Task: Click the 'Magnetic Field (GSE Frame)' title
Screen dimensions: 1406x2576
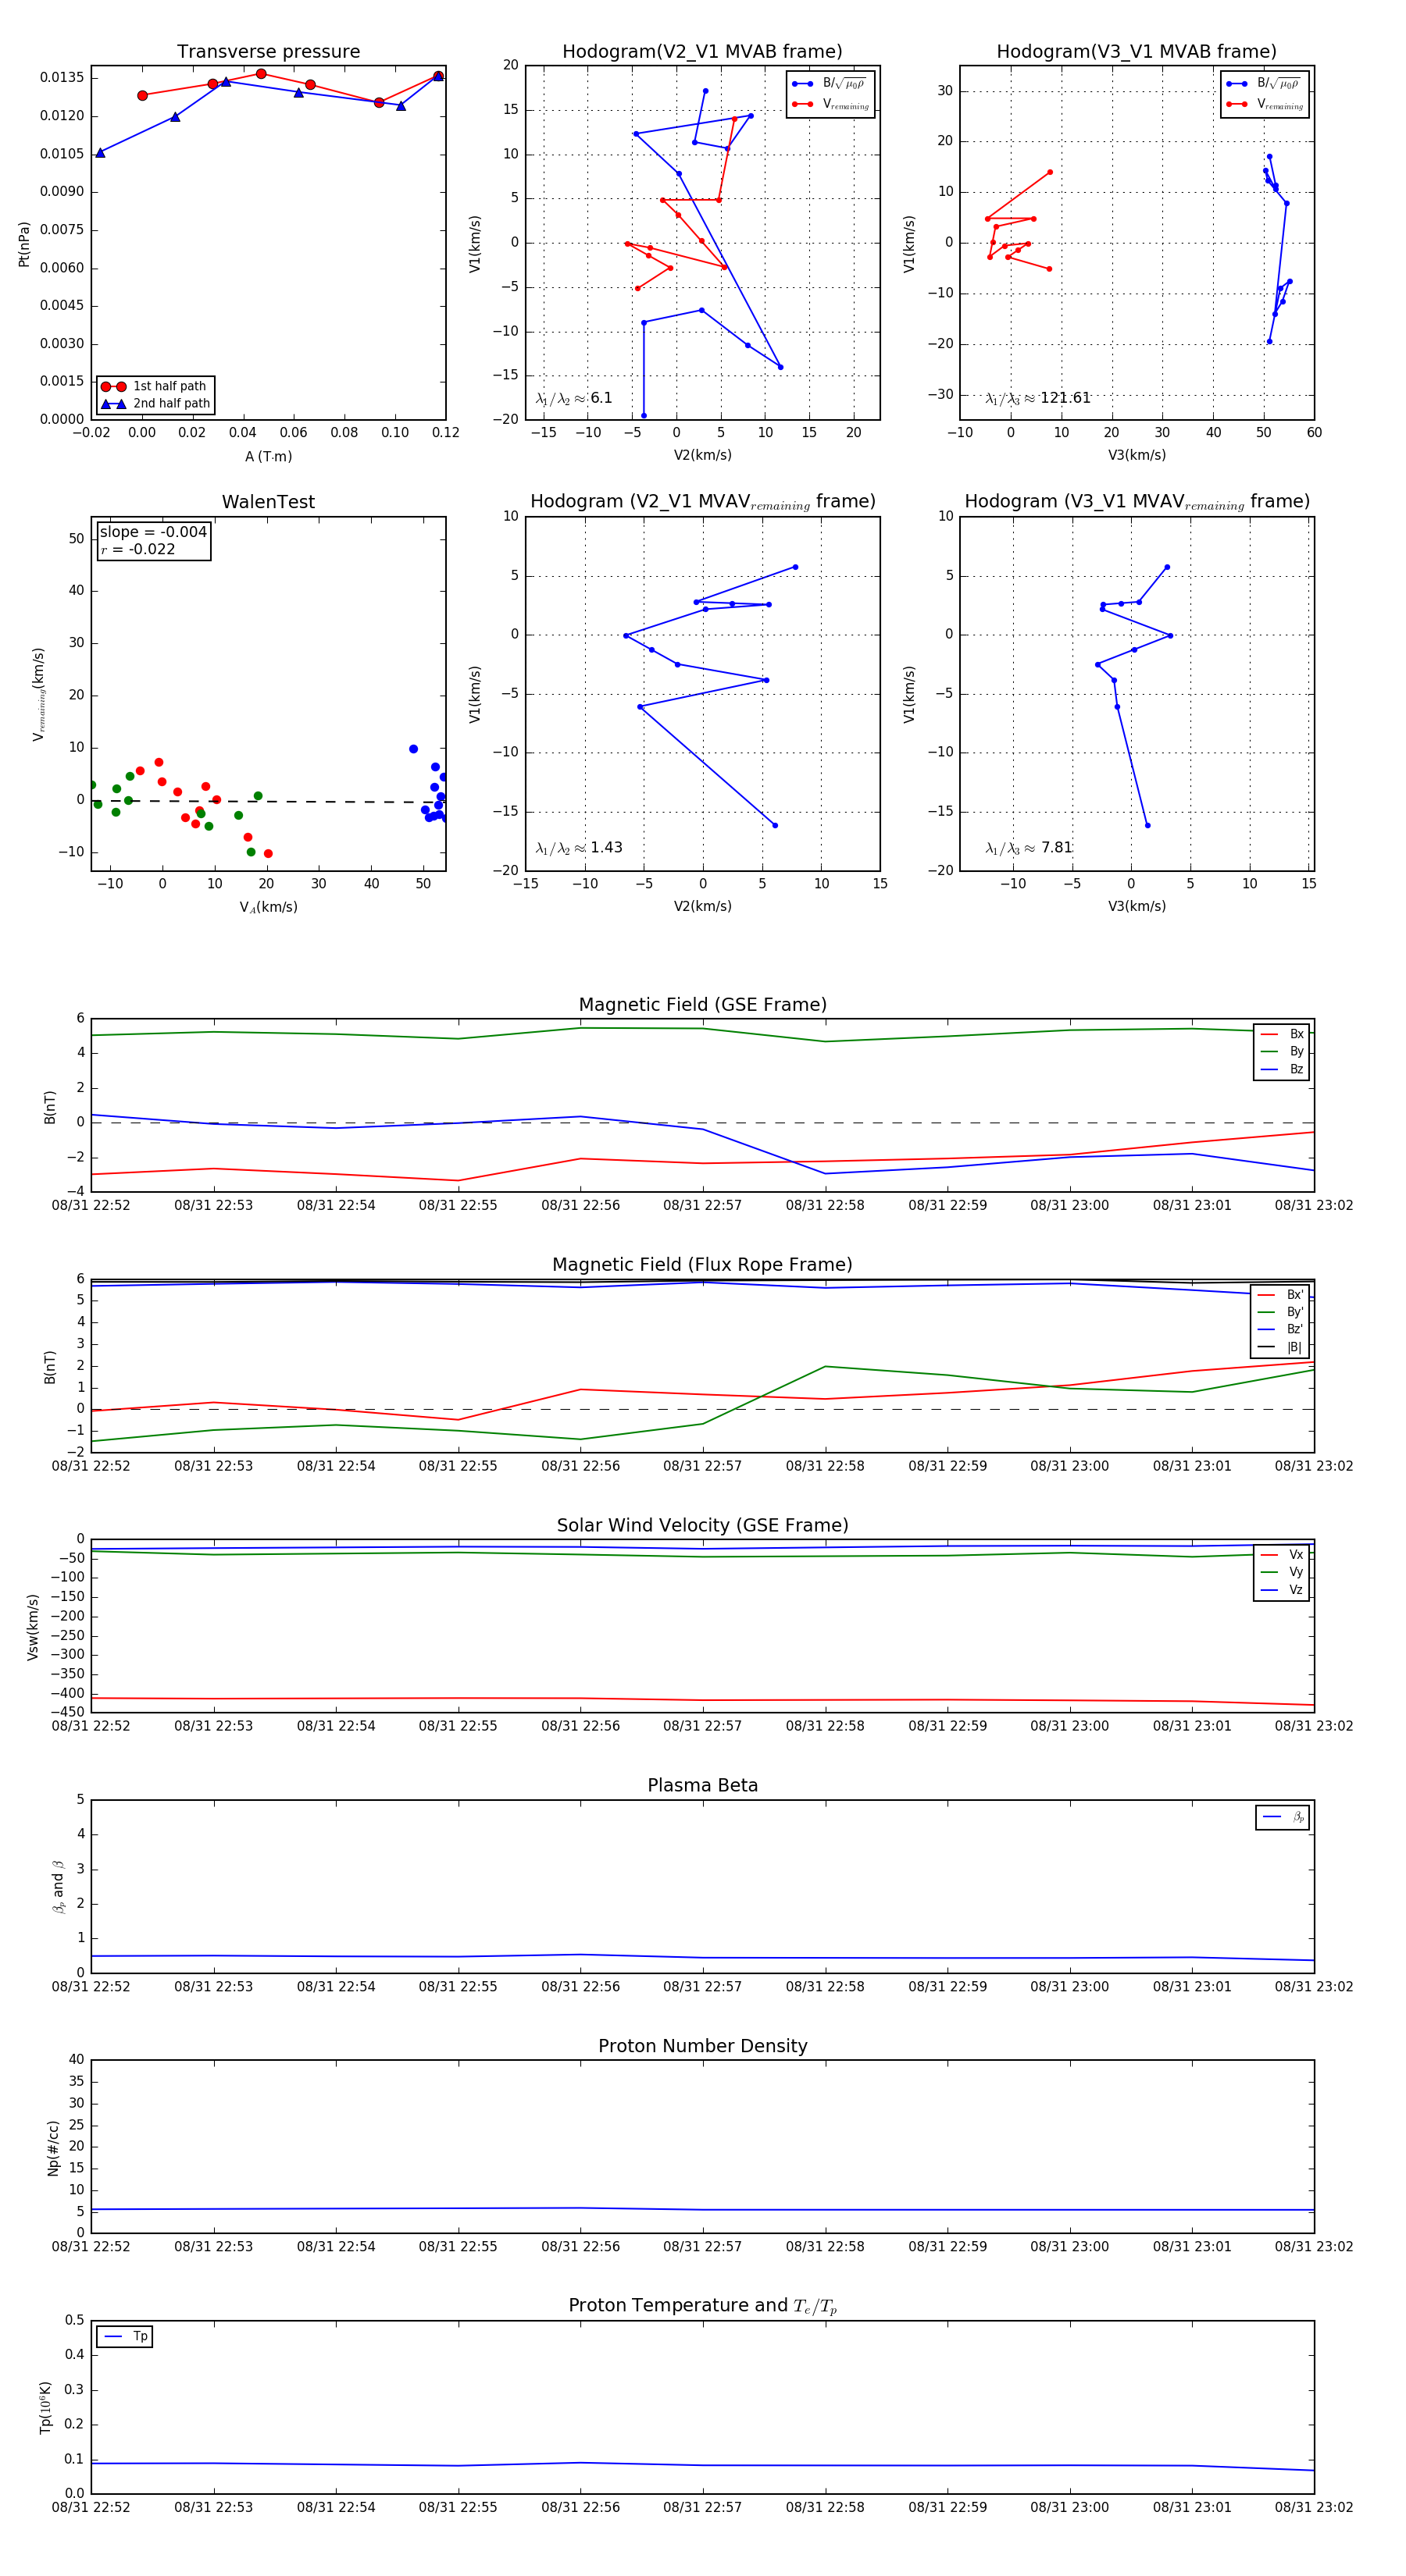Action: (702, 1005)
